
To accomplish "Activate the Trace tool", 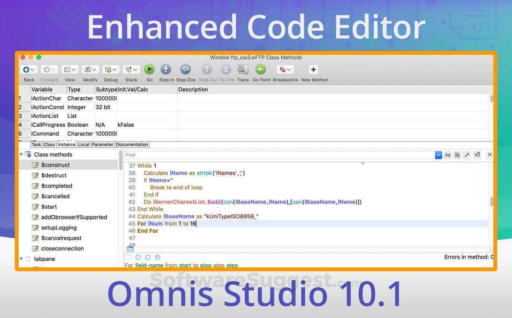I will coord(243,69).
